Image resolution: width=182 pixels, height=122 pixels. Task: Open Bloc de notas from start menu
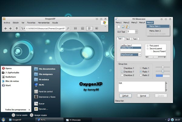[x=10, y=81]
